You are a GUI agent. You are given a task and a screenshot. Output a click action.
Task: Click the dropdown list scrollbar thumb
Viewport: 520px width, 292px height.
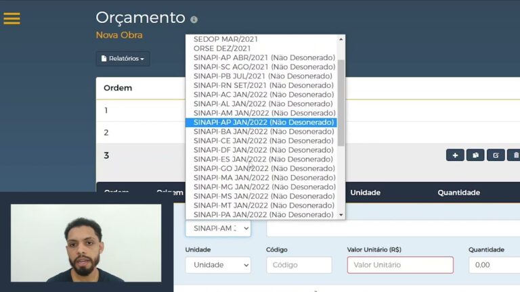click(x=341, y=103)
